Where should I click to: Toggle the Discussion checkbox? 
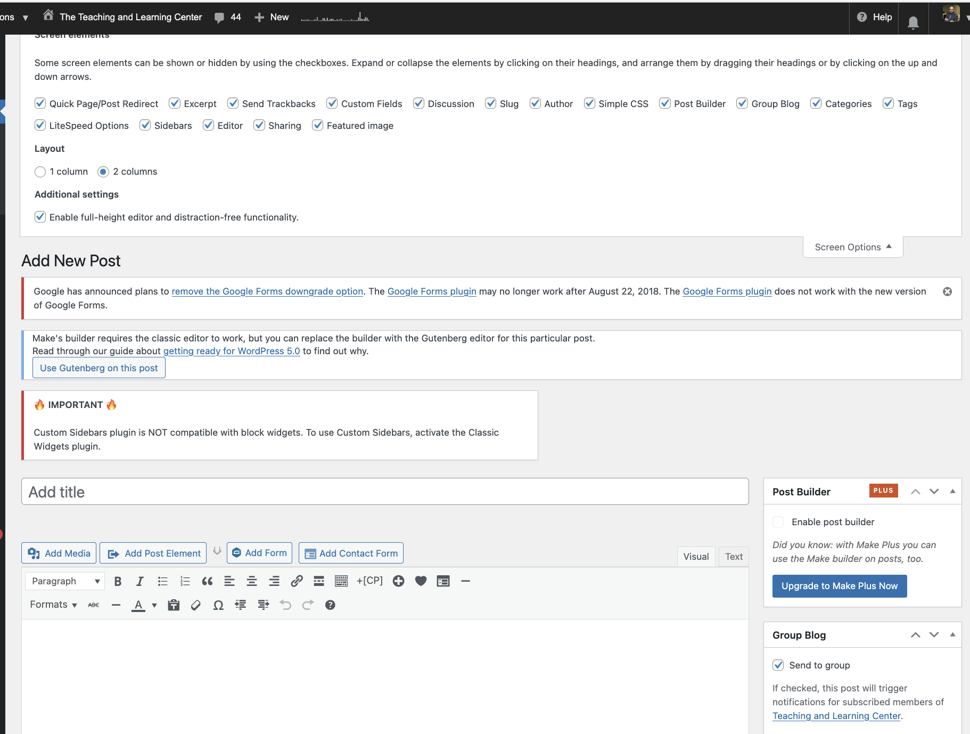pyautogui.click(x=418, y=103)
